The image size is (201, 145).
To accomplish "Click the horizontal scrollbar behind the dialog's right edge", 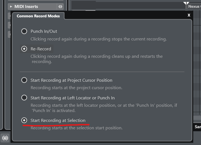I will [197, 118].
